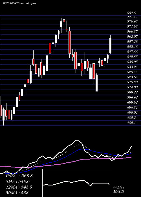Select the 504.42 price axis label
This screenshot has width=141, height=197.
pyautogui.click(x=132, y=97)
